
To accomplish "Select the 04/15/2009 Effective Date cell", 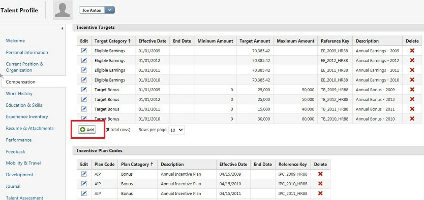I will click(233, 174).
